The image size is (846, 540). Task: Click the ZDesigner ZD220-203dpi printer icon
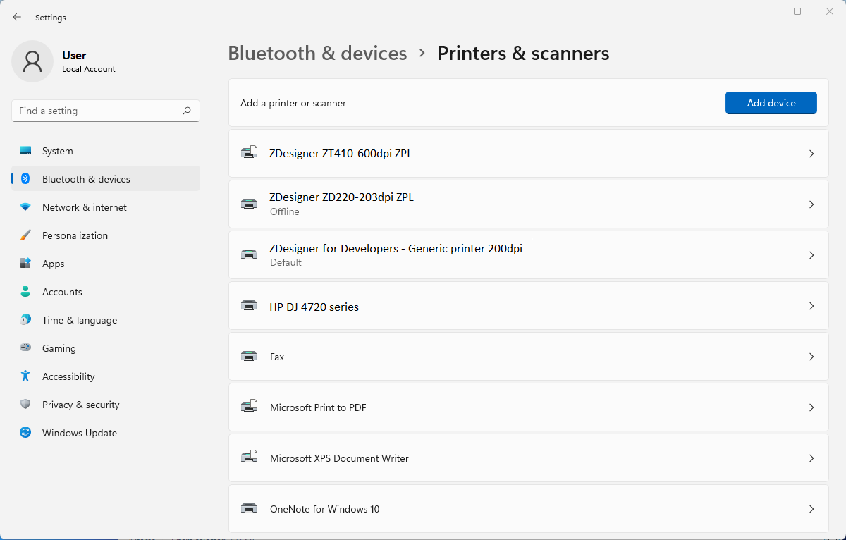tap(249, 204)
